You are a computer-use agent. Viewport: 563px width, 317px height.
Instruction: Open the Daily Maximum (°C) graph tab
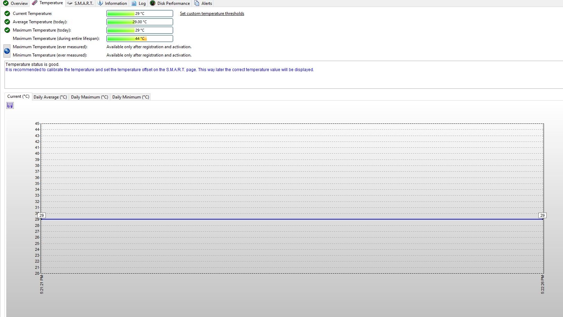(89, 97)
